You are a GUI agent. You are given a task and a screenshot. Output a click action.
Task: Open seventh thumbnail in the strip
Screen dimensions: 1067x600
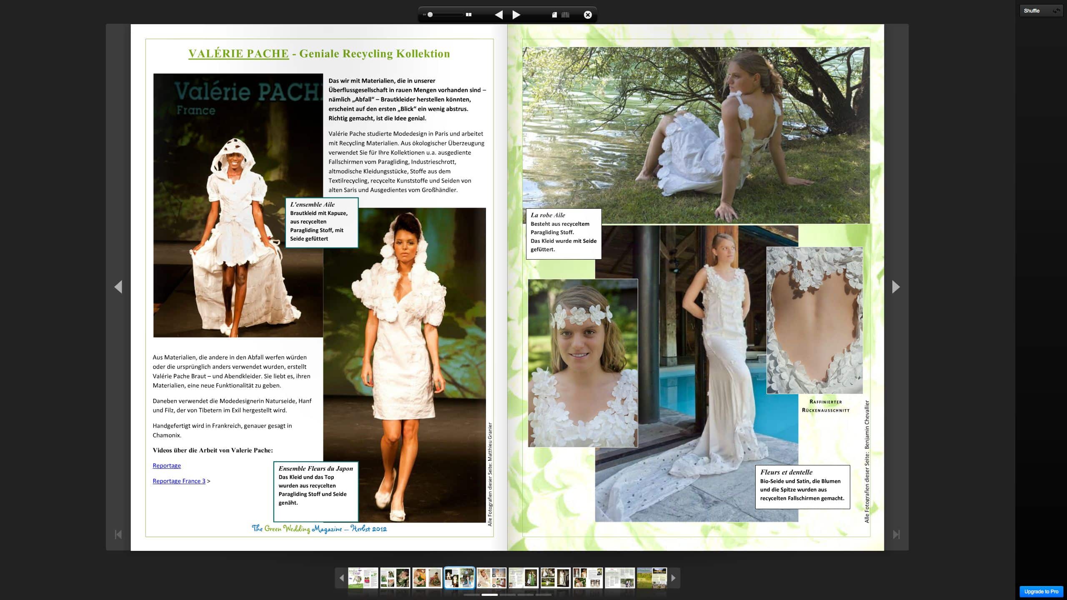[556, 578]
